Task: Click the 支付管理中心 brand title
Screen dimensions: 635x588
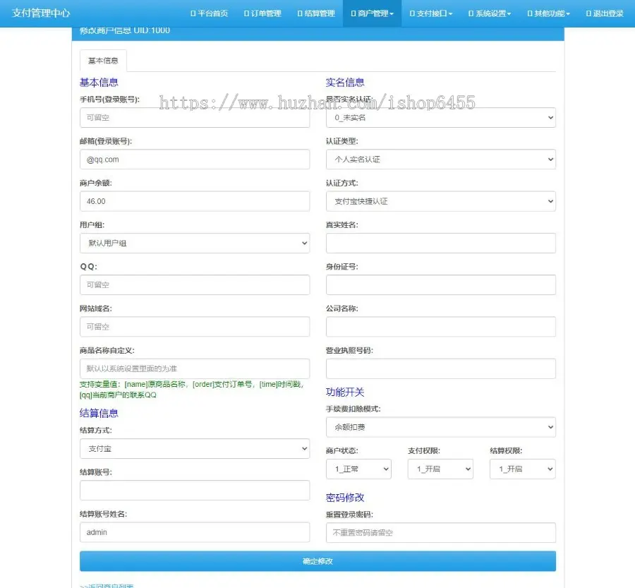Action: pyautogui.click(x=41, y=13)
